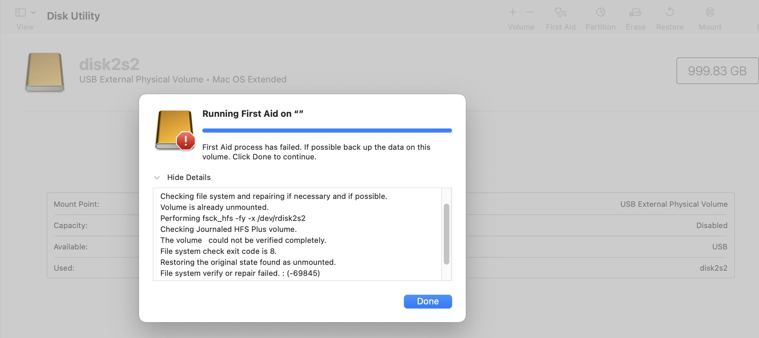Click the remove volume minus icon
This screenshot has height=338, width=759.
[x=530, y=12]
